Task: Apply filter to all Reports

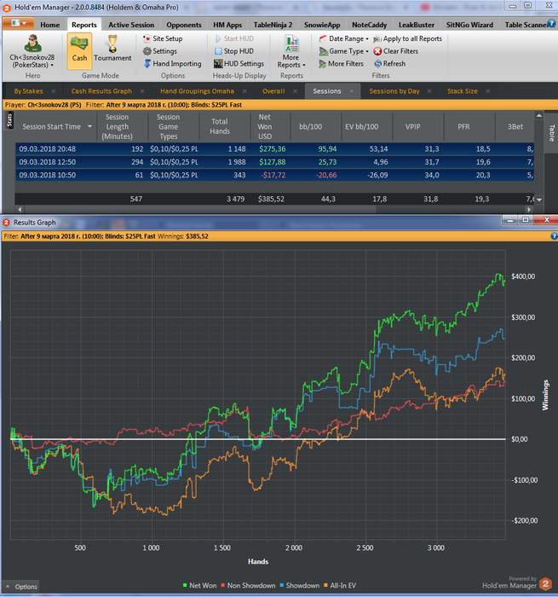Action: coord(407,38)
